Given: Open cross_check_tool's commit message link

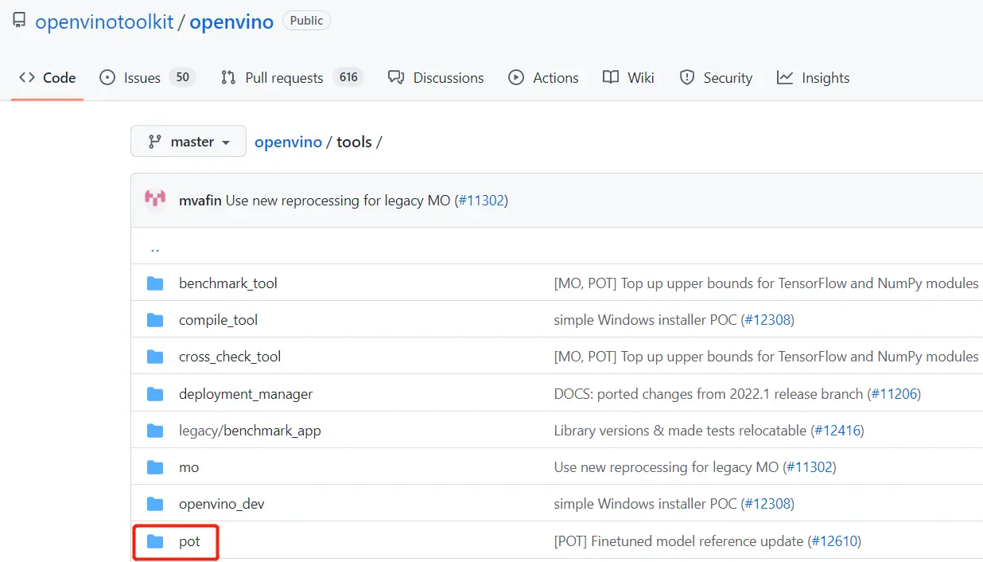Looking at the screenshot, I should pyautogui.click(x=766, y=357).
